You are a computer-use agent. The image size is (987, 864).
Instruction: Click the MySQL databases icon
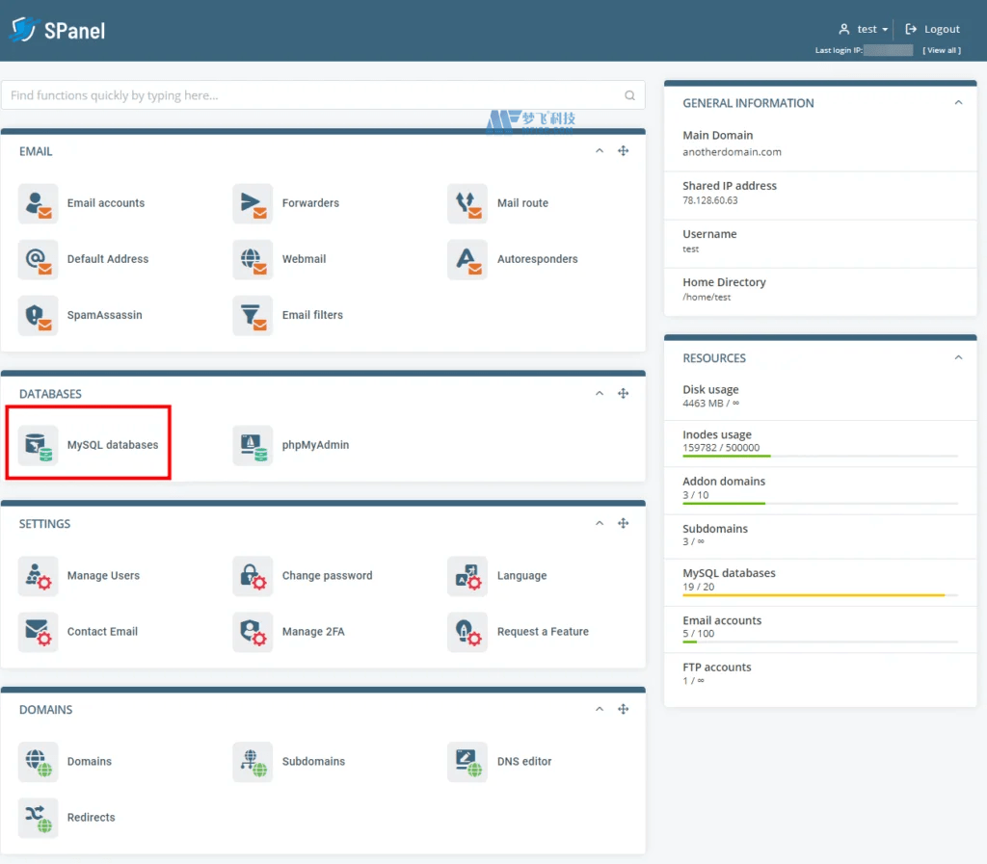tap(39, 445)
